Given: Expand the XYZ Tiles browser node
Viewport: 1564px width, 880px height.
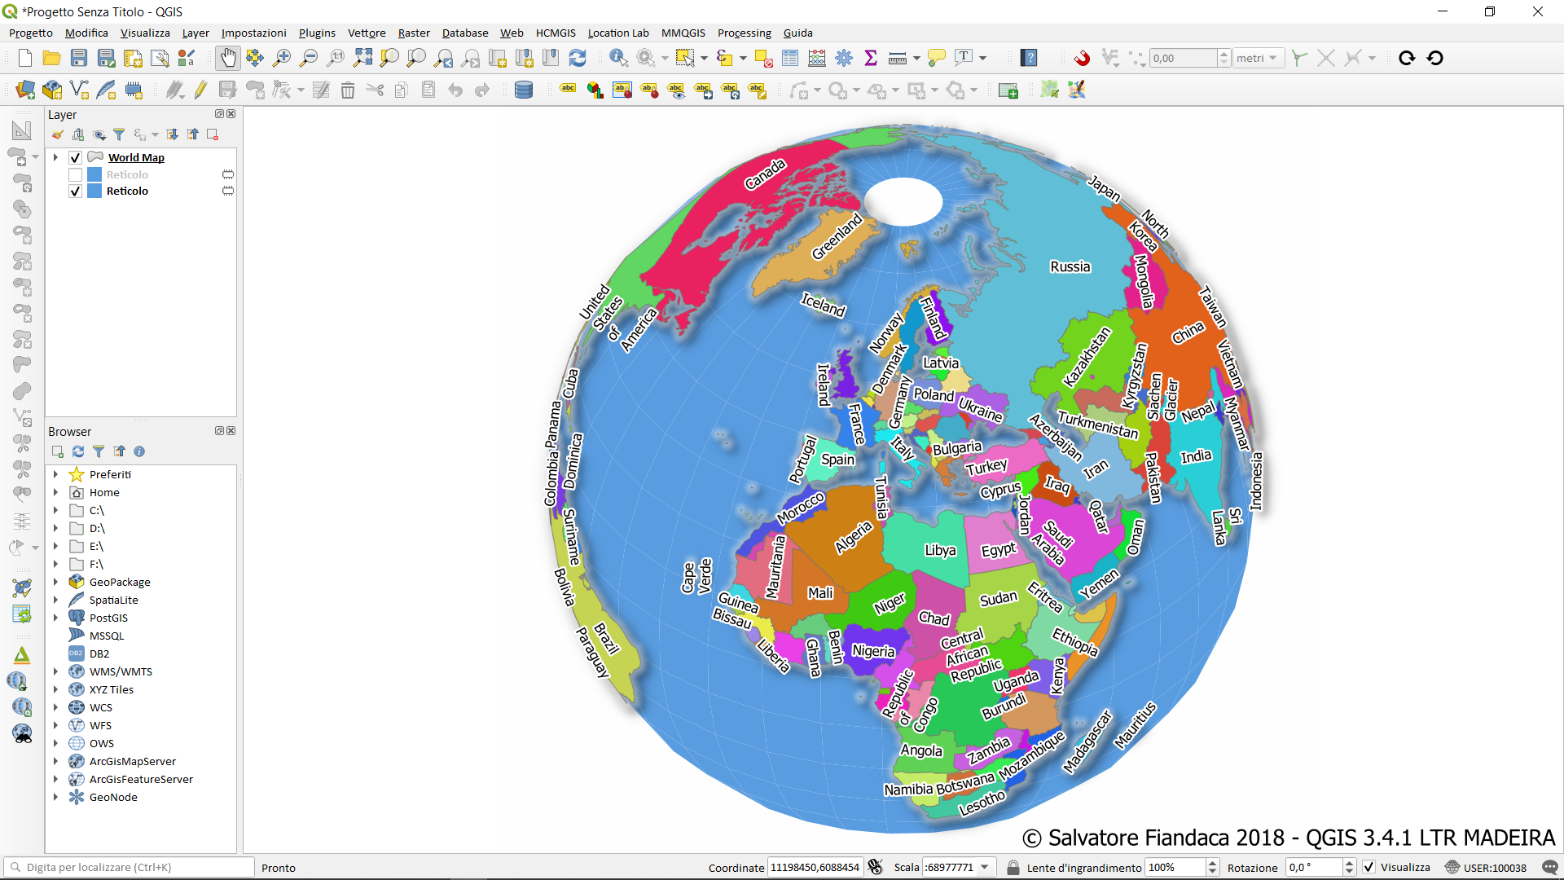Looking at the screenshot, I should pyautogui.click(x=55, y=689).
